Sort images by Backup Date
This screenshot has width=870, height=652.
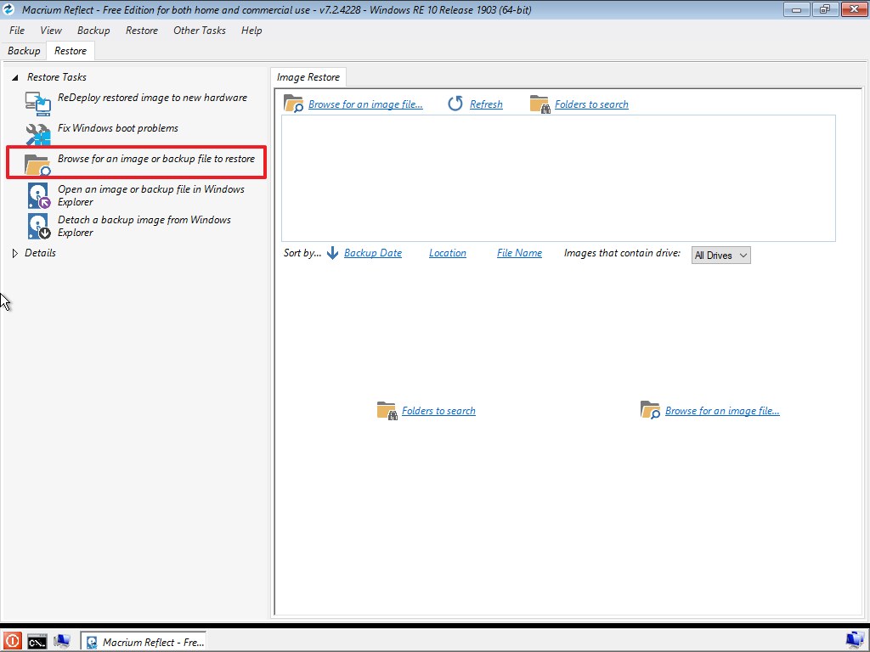pyautogui.click(x=372, y=253)
